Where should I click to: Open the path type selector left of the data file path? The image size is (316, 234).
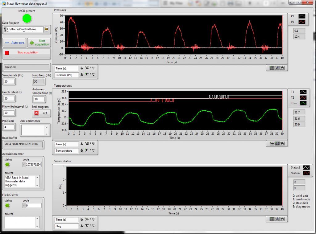tap(5, 30)
